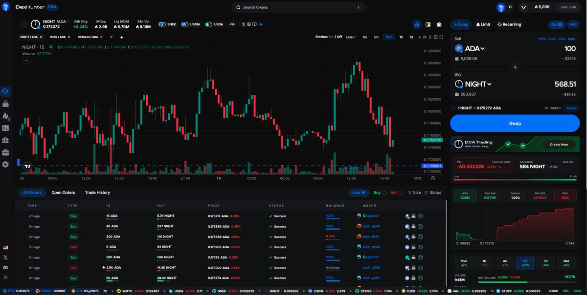Open the Status filter dropdown

432,193
